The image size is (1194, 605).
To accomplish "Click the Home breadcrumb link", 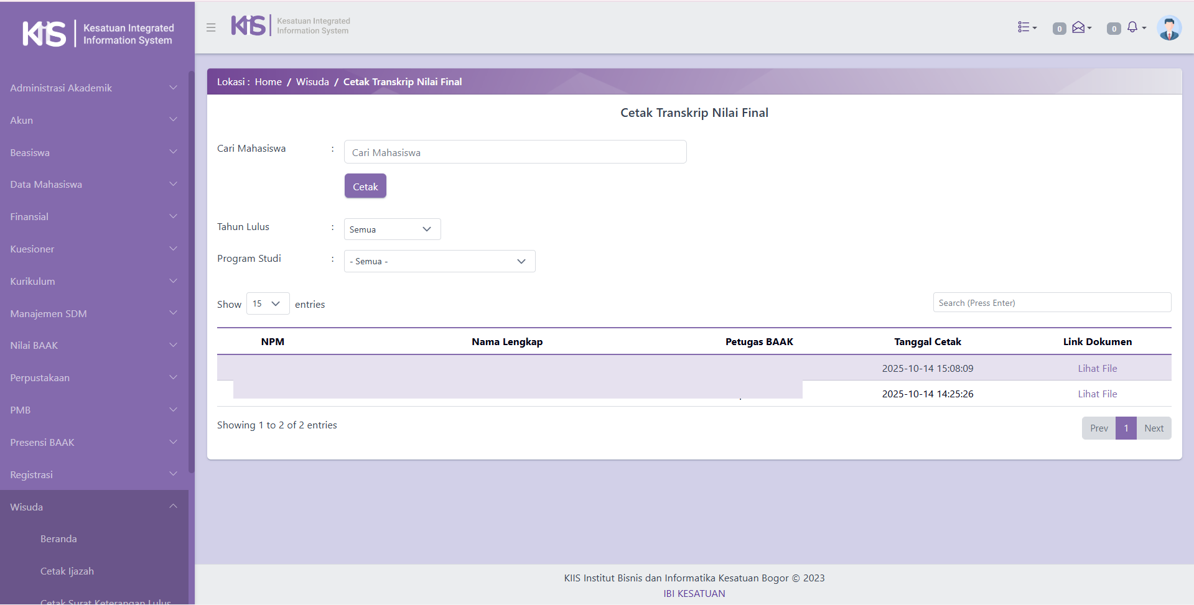I will (x=268, y=81).
